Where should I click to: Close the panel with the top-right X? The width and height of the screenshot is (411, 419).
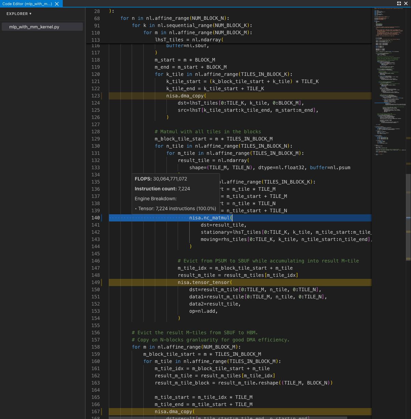406,3
